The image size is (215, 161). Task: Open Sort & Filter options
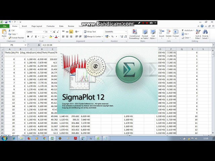[x=198, y=34]
